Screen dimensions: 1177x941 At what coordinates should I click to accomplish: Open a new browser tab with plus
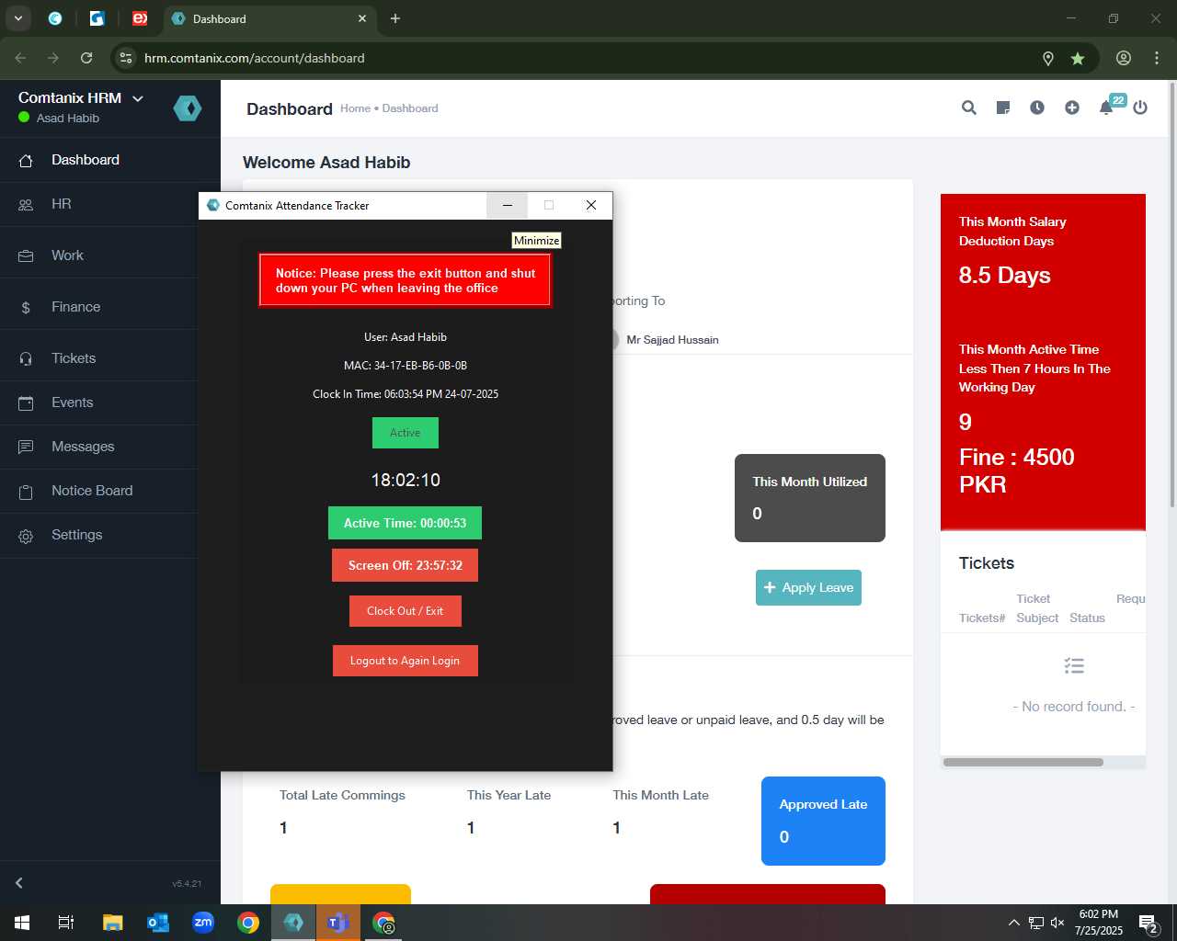click(x=395, y=18)
